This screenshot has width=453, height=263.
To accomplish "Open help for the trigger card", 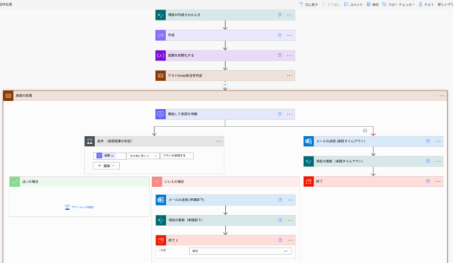I will click(x=280, y=15).
